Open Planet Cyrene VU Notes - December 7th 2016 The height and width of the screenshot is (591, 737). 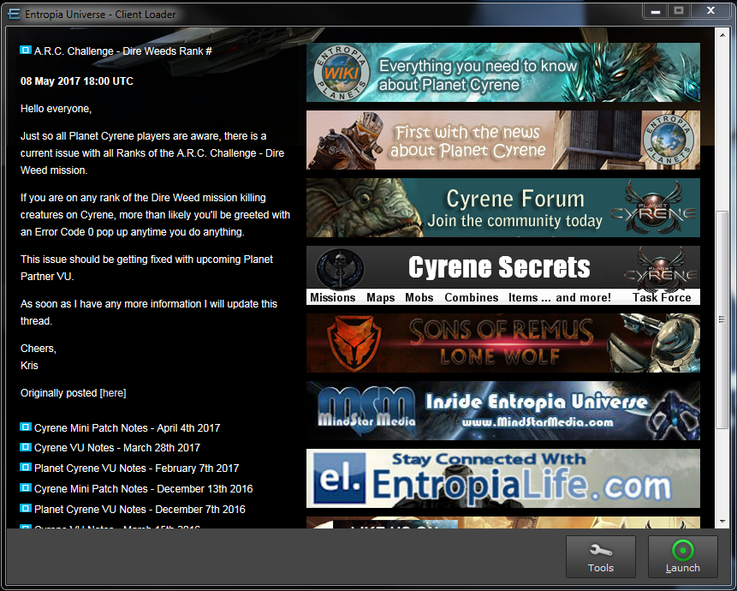140,509
